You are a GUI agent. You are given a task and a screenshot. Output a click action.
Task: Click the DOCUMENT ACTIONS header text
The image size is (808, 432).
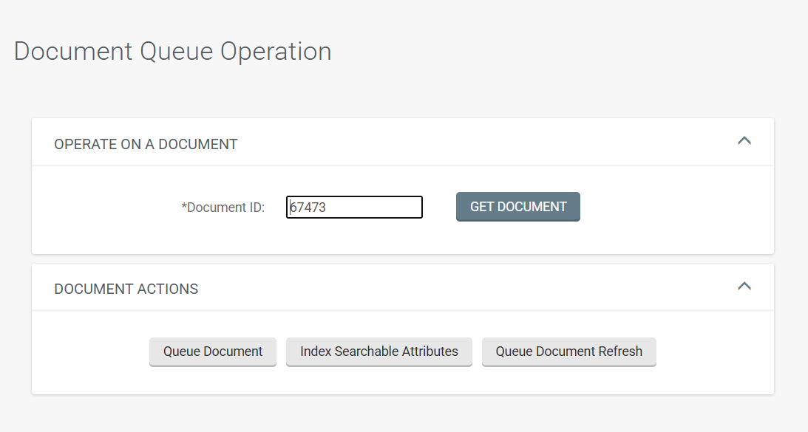pyautogui.click(x=126, y=289)
